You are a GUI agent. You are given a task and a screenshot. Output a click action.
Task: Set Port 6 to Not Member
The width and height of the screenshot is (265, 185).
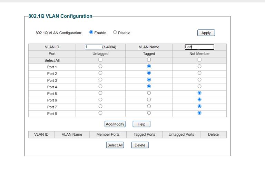[x=199, y=100]
